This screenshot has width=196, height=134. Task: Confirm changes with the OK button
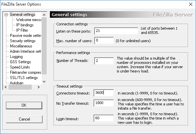[x=24, y=105]
